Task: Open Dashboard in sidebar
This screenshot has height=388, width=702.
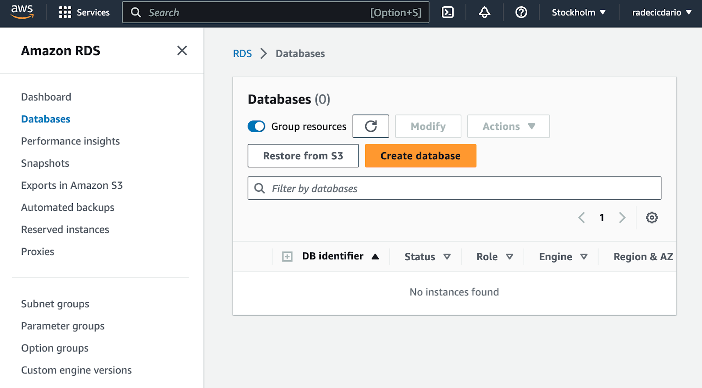Action: [46, 97]
